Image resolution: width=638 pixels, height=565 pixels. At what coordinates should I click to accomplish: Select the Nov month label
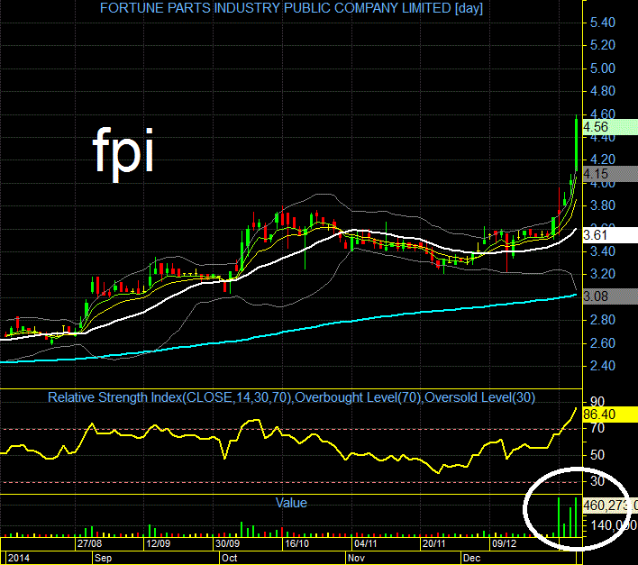356,558
